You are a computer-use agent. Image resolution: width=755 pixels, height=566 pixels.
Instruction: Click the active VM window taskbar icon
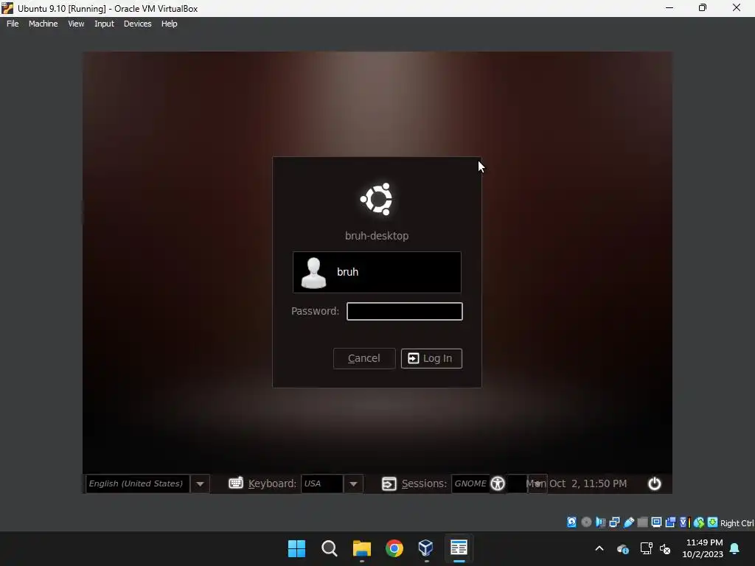tap(459, 548)
